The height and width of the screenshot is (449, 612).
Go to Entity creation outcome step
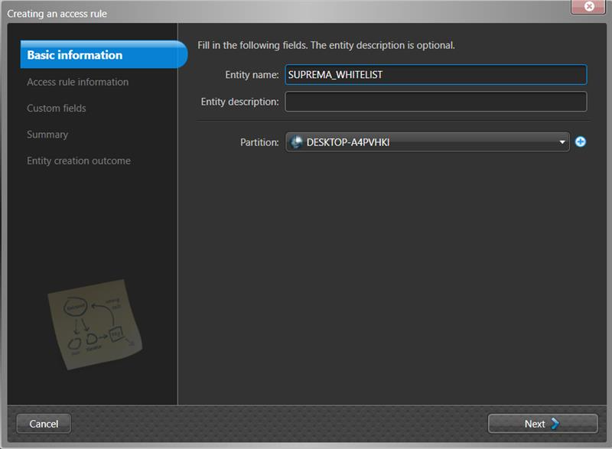79,161
